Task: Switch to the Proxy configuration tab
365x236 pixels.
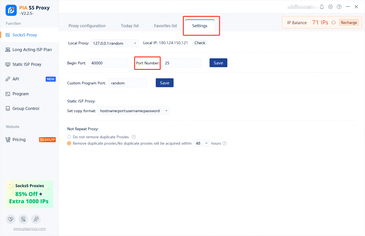Action: pos(87,26)
